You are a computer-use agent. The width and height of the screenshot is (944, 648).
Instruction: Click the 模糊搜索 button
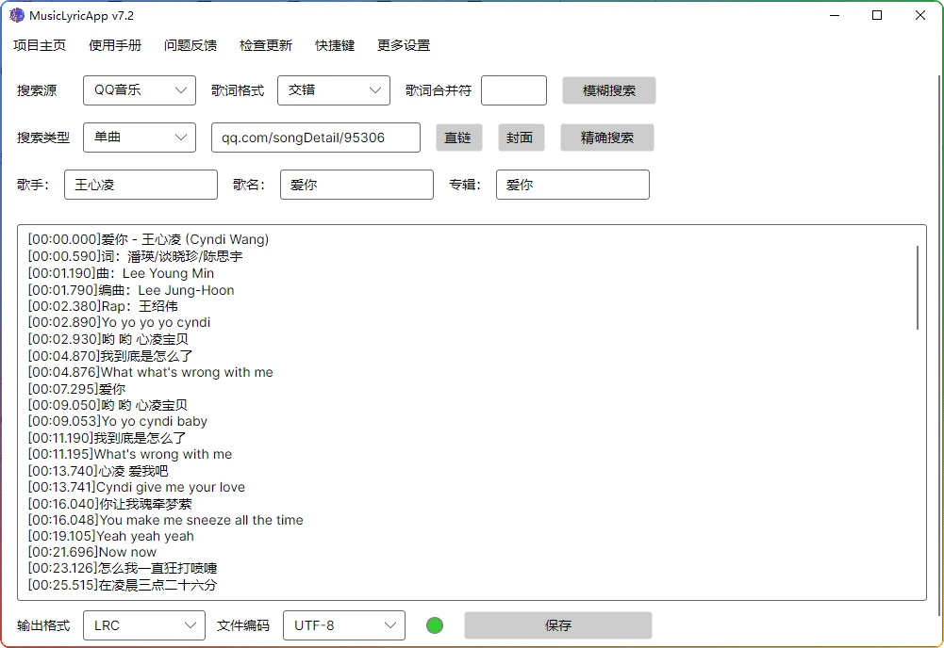(609, 90)
